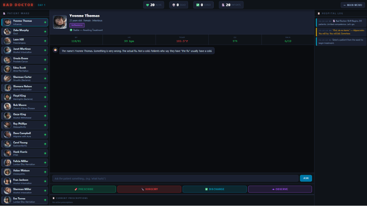The image size is (367, 206).
Task: Click the Cured checkmark counter icon
Action: [x=198, y=5]
